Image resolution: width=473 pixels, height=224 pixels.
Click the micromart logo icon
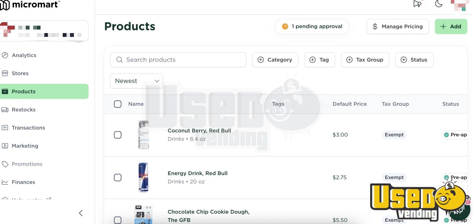click(5, 5)
